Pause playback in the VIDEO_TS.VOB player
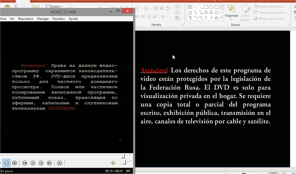 point(6,163)
